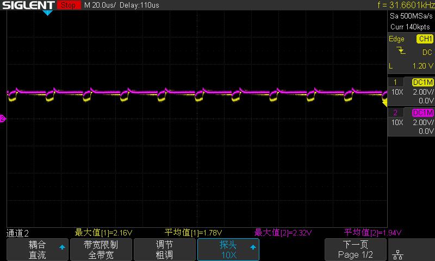Click the channel 2 0.0V offset value
The width and height of the screenshot is (435, 261).
[426, 131]
